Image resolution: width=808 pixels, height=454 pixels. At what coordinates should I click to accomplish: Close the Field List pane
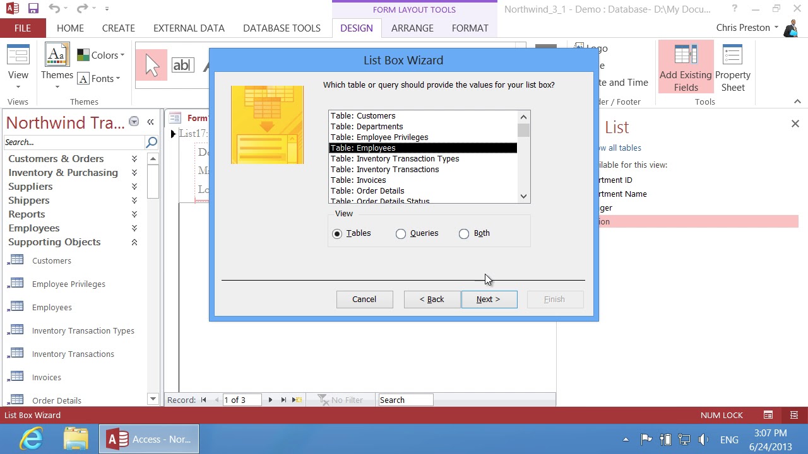(x=795, y=124)
